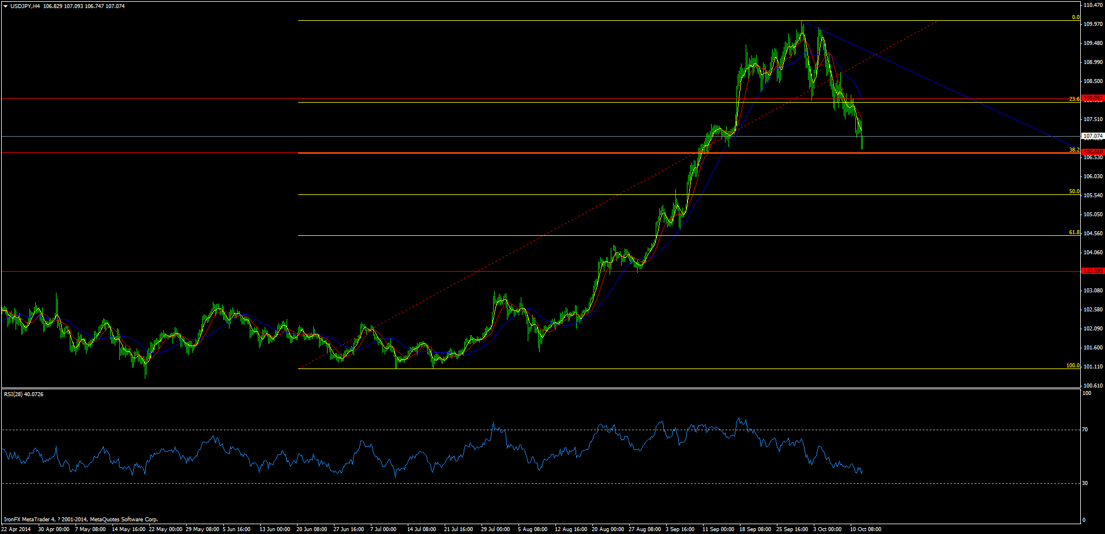Click the 102.580 price scale value

pos(1093,310)
